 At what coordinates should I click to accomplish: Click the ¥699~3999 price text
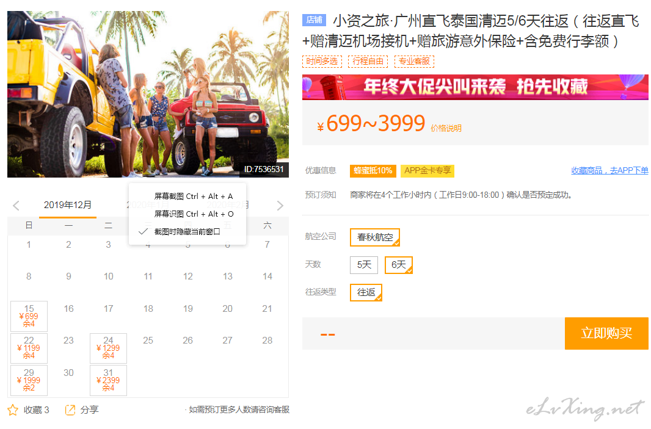pos(371,124)
